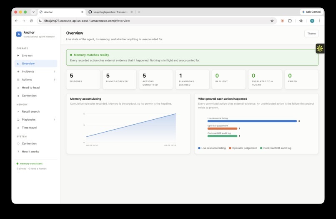Image resolution: width=336 pixels, height=219 pixels.
Task: Open the browser extensions puzzle icon
Action: tap(290, 21)
